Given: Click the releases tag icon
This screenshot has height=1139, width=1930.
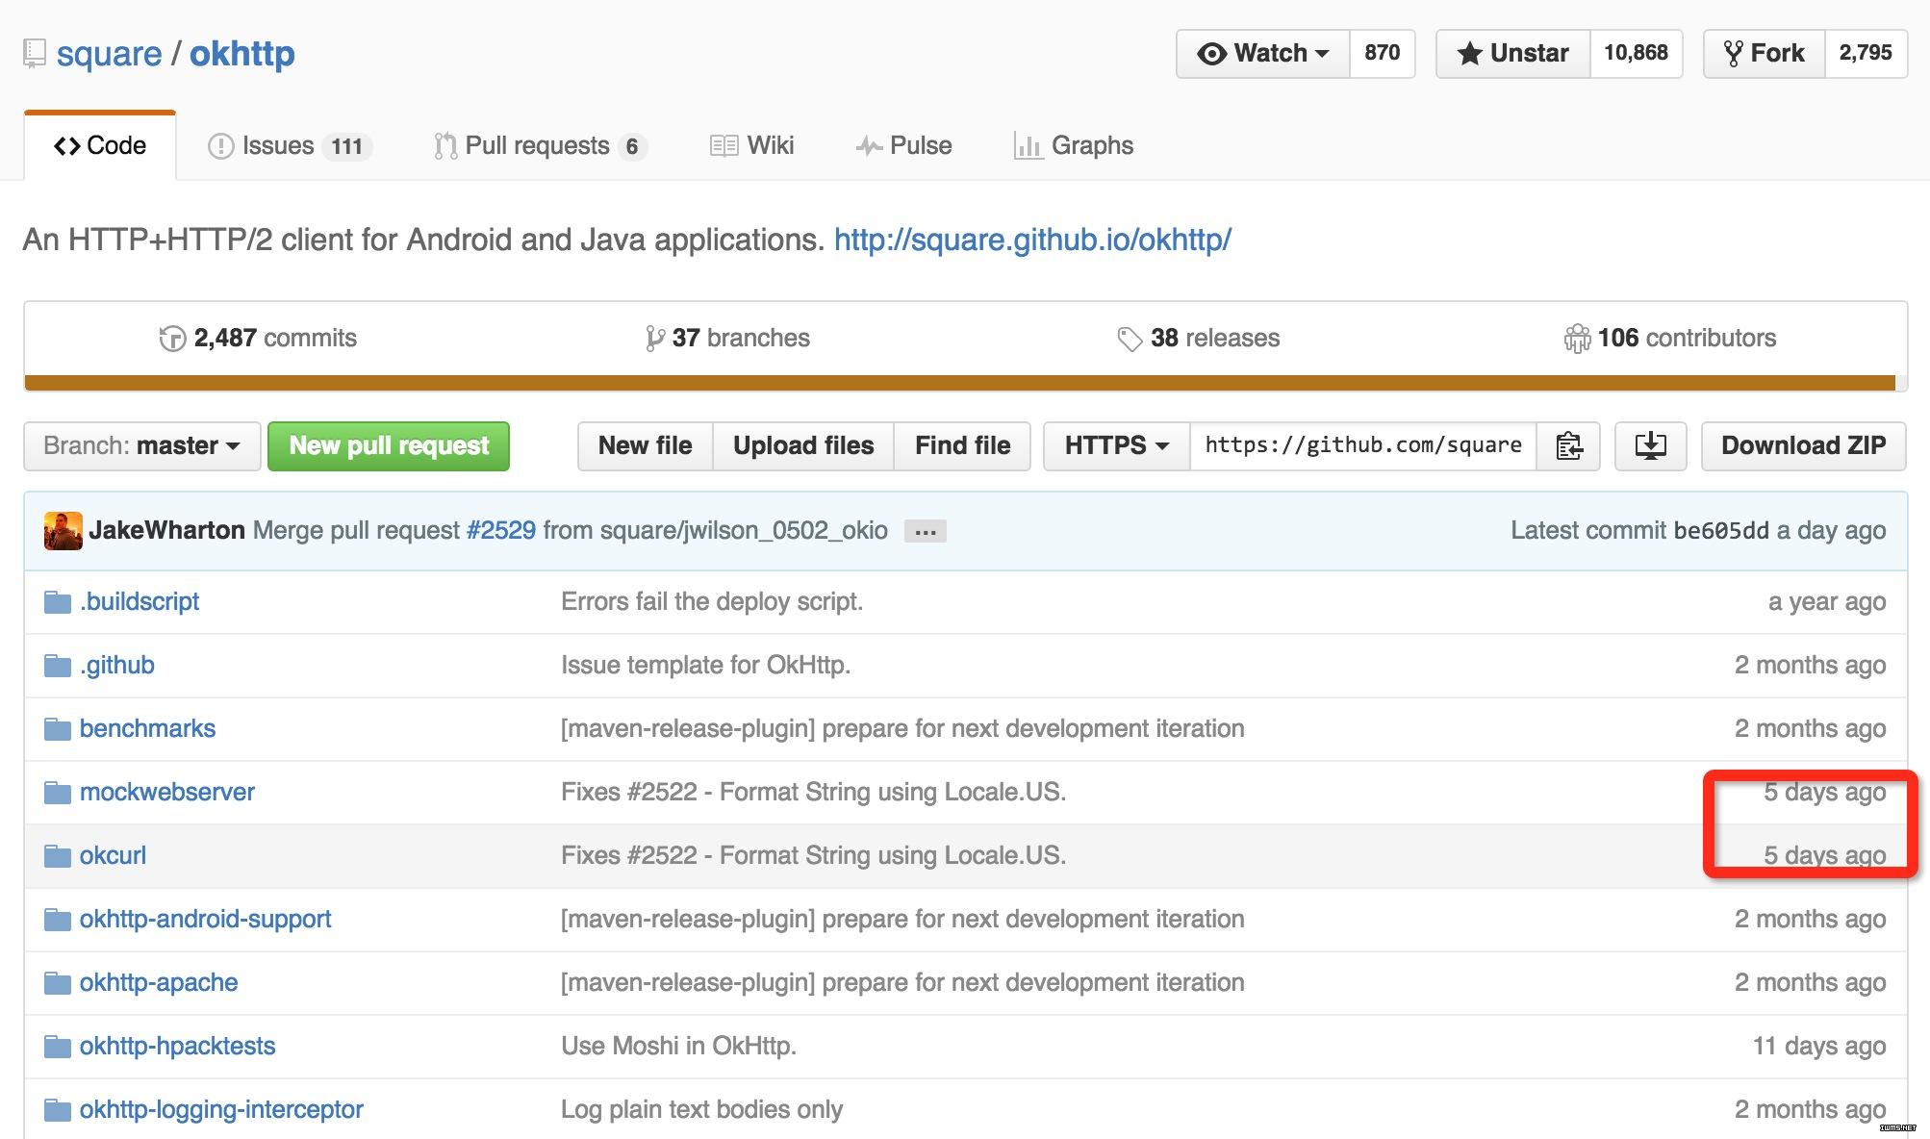Looking at the screenshot, I should (x=1130, y=339).
